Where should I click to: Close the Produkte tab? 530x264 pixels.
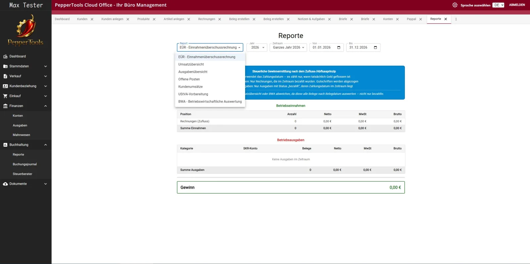coord(154,19)
